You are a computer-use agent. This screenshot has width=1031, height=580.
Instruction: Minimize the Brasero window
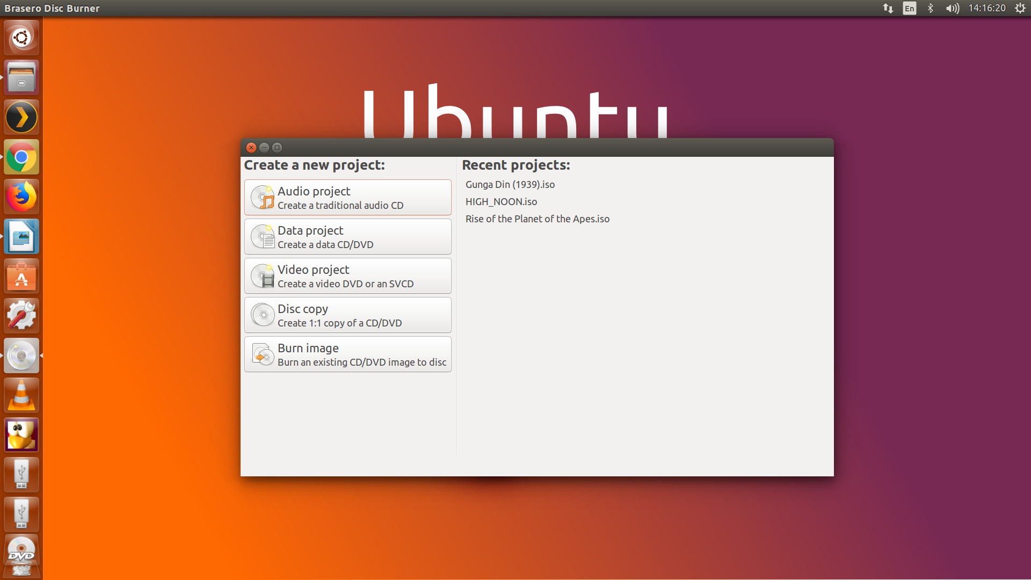[264, 147]
